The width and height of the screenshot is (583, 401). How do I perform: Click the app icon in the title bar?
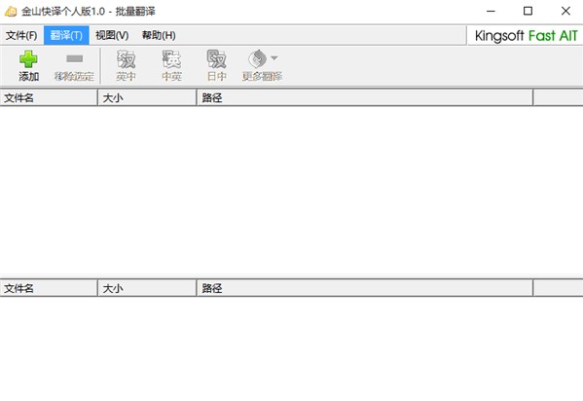[11, 12]
